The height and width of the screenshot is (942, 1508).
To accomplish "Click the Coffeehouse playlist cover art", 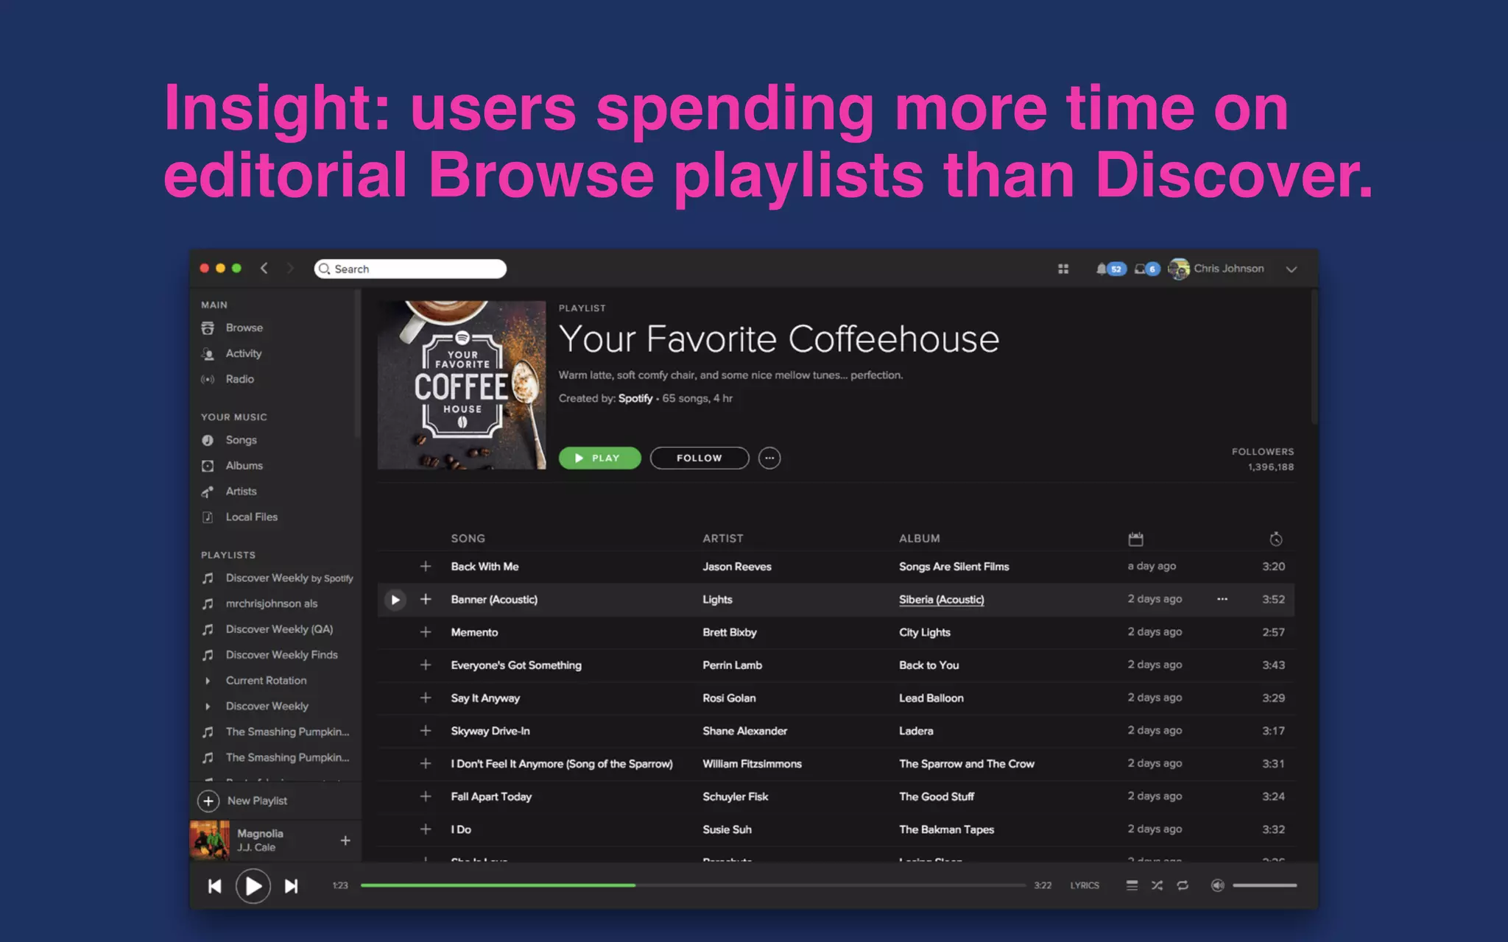I will pyautogui.click(x=462, y=385).
